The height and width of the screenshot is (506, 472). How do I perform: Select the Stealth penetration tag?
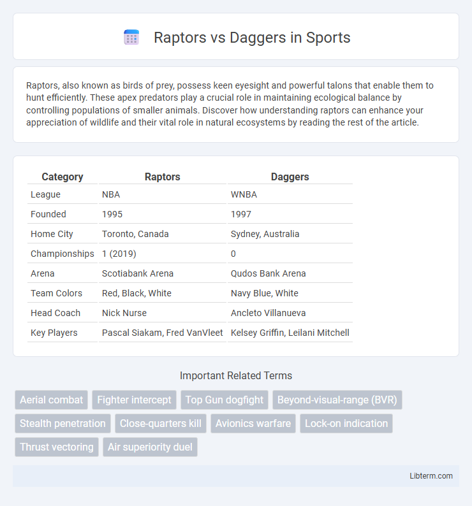(x=63, y=423)
